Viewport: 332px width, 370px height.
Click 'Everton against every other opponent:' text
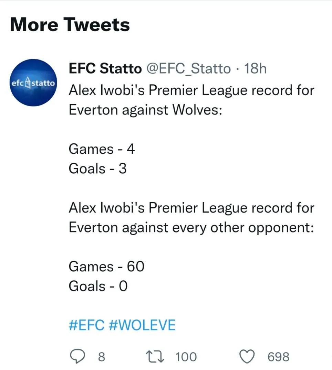[191, 227]
